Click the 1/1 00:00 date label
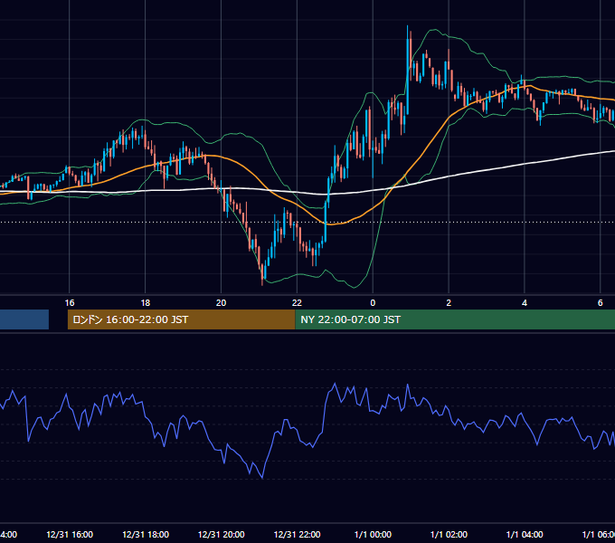Screen dimensions: 615x543 pos(373,534)
